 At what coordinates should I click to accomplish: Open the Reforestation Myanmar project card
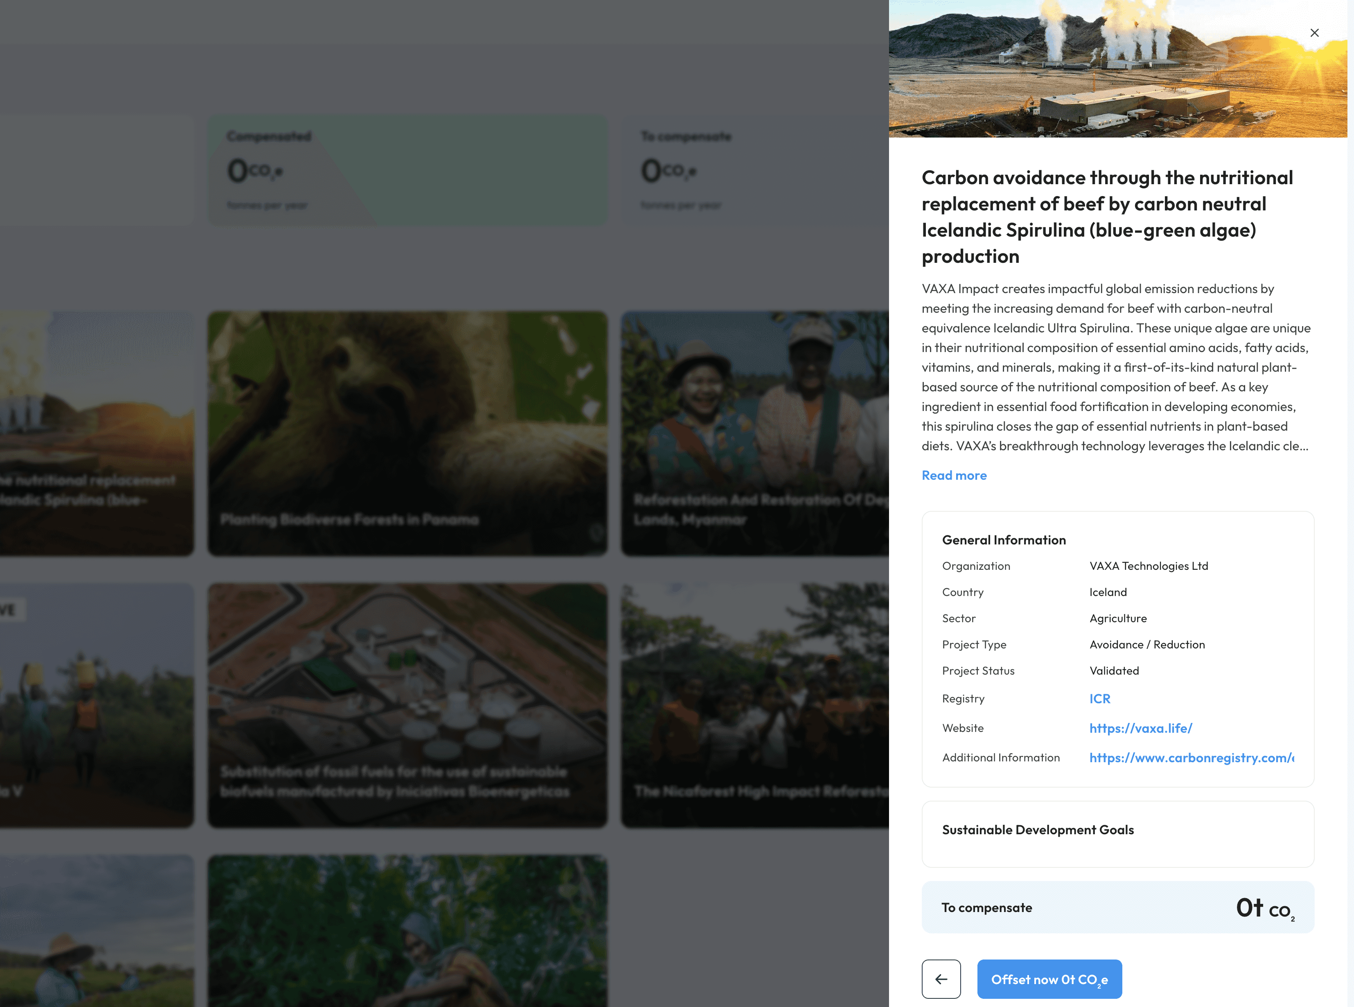(754, 433)
